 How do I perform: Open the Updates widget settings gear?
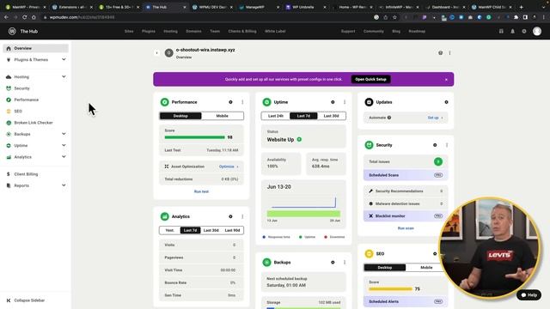tap(446, 102)
